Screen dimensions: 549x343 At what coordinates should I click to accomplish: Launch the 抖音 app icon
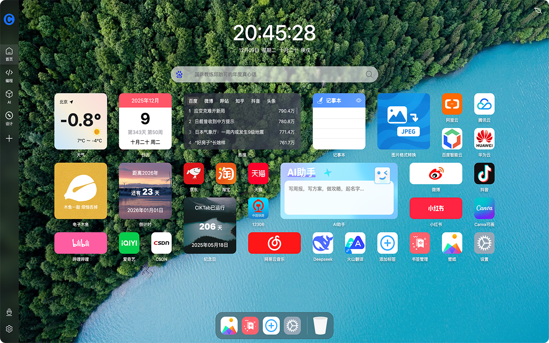click(x=484, y=174)
